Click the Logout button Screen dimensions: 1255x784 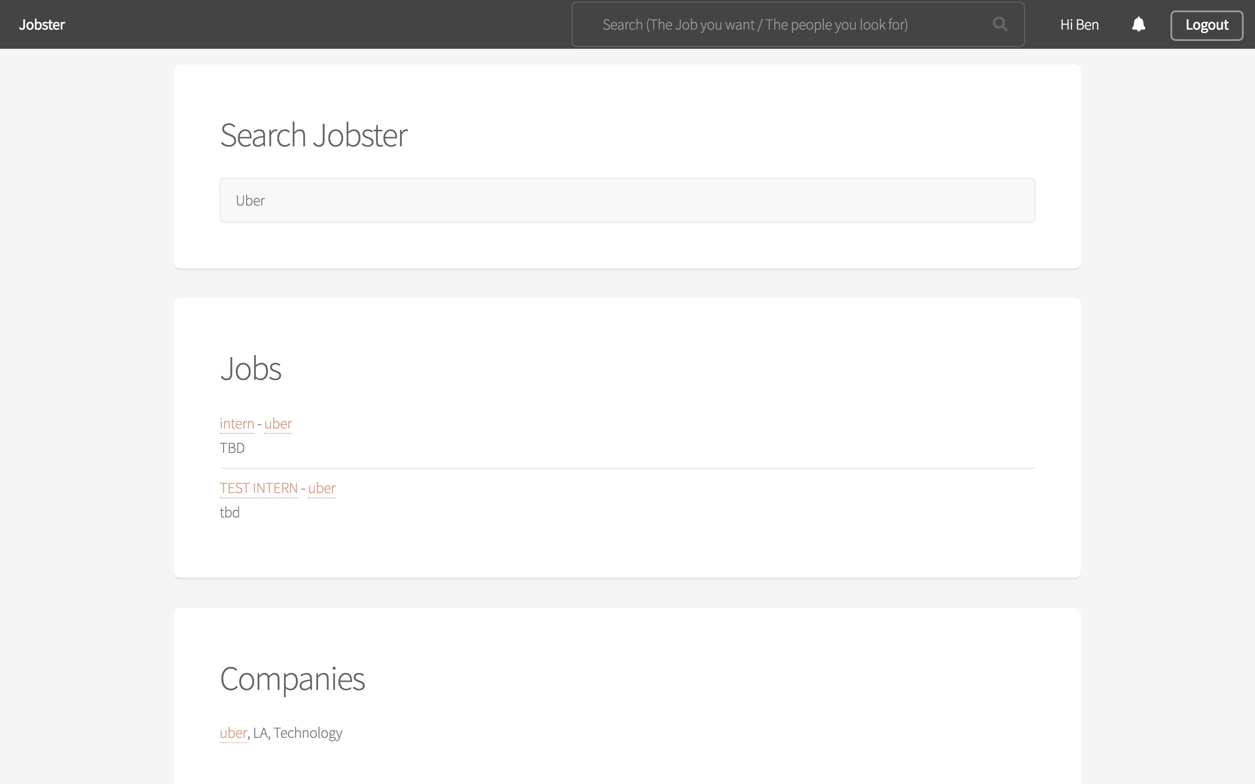tap(1206, 24)
